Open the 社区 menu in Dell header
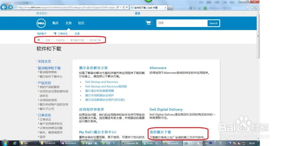Screen dimensions: 285x146 81,23
